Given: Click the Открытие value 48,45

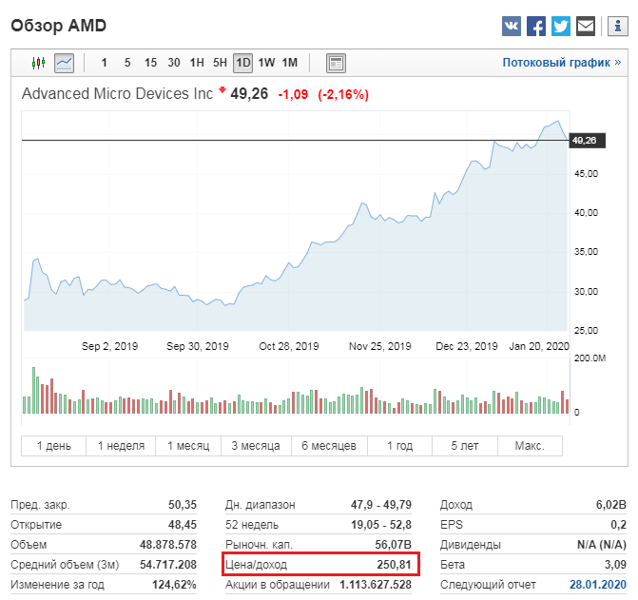Looking at the screenshot, I should pyautogui.click(x=183, y=525).
